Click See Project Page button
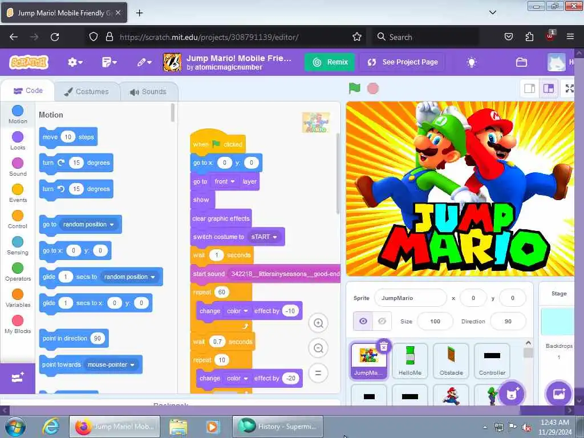Screen dimensions: 584x438 [x=402, y=62]
